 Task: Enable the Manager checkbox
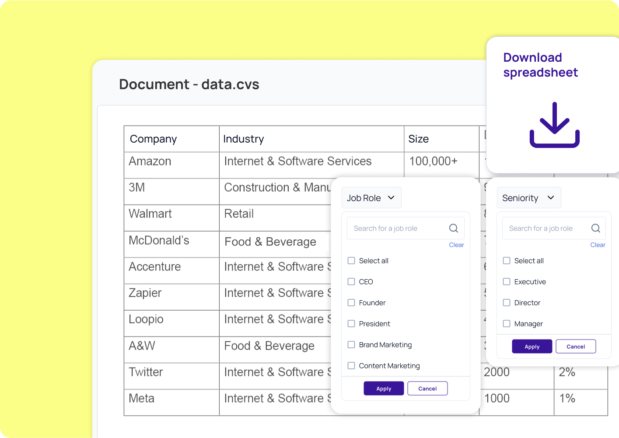[507, 324]
